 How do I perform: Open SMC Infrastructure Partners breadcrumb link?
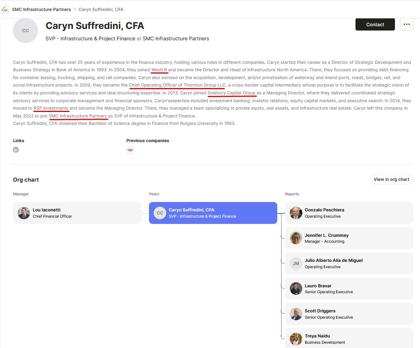coord(41,9)
